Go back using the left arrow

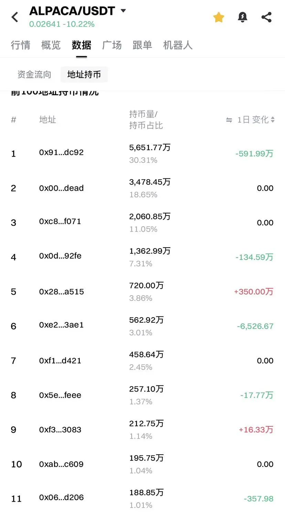click(x=15, y=17)
